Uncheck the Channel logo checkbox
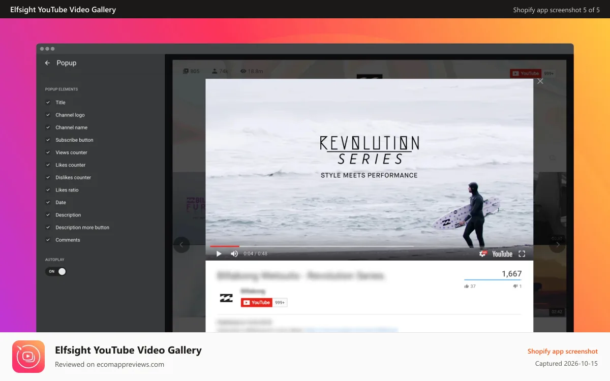Screen dimensions: 610x381 tap(48, 115)
